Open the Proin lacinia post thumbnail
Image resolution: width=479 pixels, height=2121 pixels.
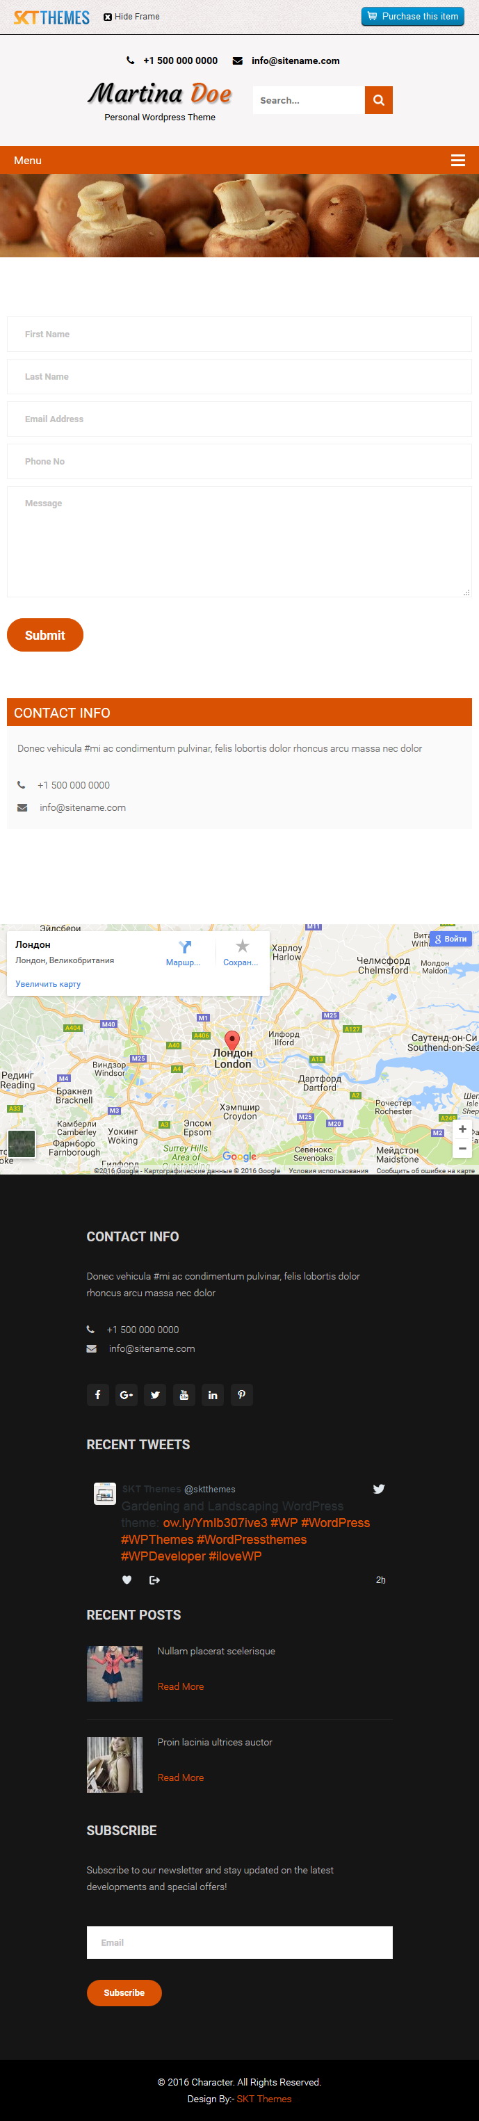coord(115,1764)
